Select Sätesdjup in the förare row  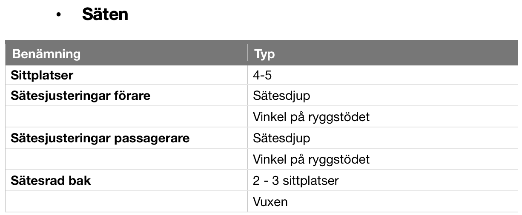[281, 96]
